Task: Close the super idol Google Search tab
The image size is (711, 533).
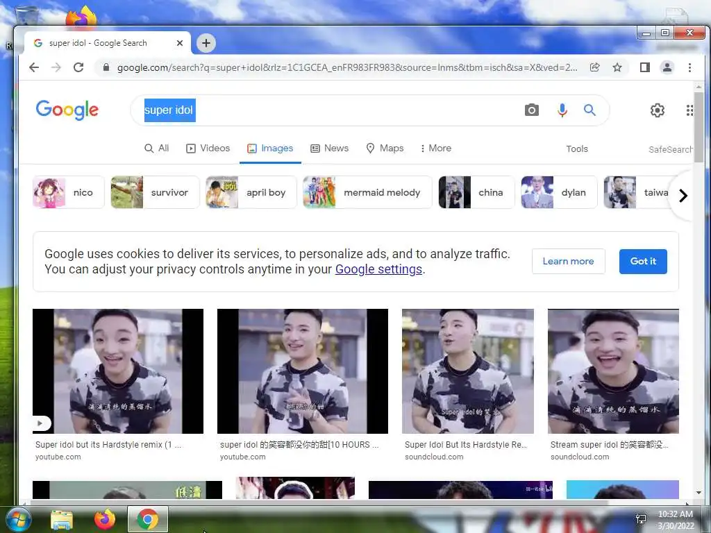Action: (180, 43)
